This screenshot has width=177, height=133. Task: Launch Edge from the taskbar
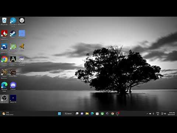[92, 114]
